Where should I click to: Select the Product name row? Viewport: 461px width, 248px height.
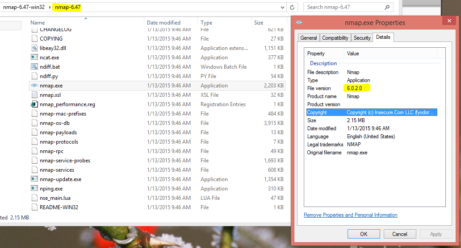pos(372,96)
